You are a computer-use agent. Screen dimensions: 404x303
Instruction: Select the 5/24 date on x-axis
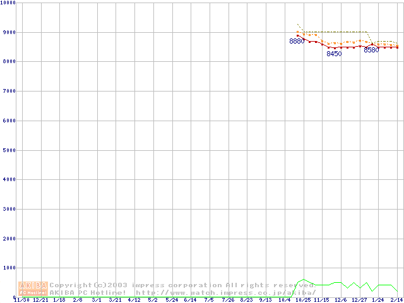(x=172, y=300)
